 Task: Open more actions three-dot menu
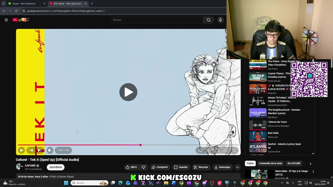point(238,167)
